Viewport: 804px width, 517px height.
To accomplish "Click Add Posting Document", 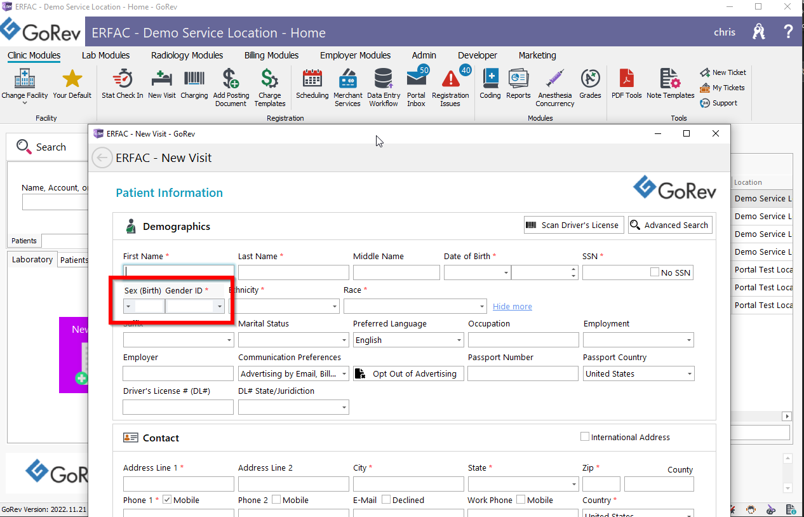I will click(231, 88).
